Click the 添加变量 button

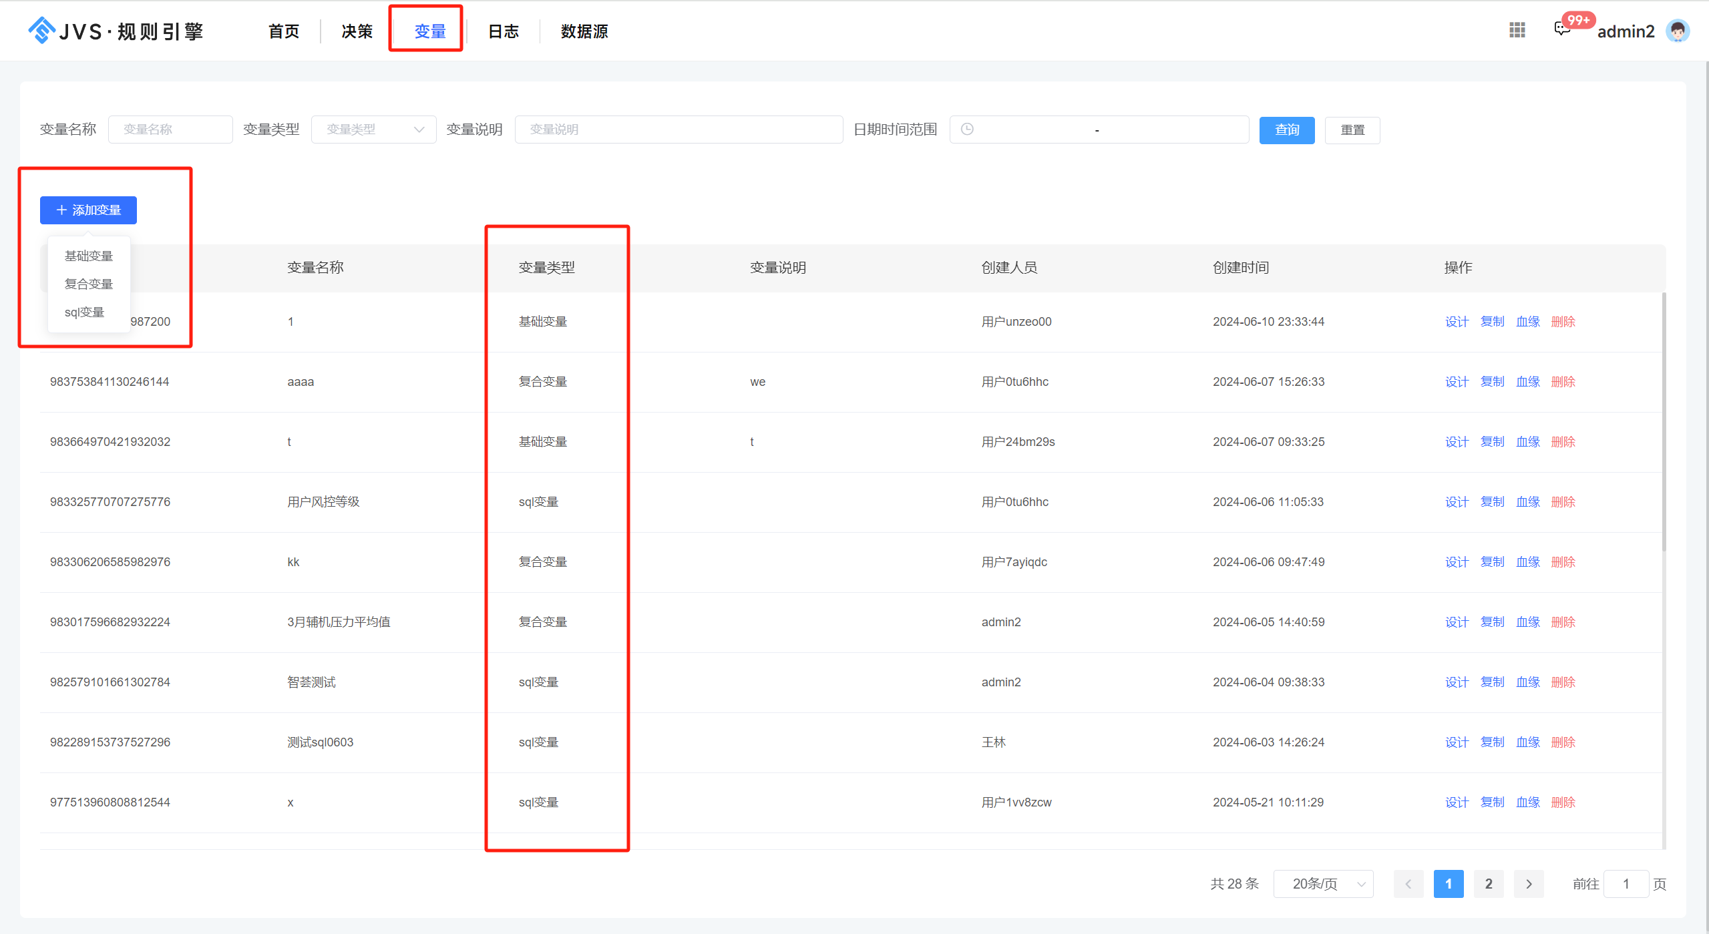tap(88, 210)
